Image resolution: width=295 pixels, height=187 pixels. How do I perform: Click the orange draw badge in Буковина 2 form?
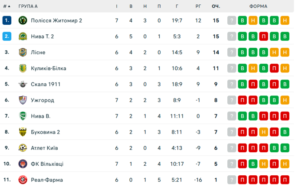(264, 132)
